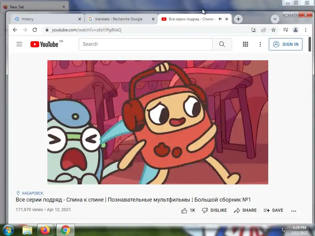The image size is (315, 236).
Task: Close the YouTube video tab
Action: pos(227,19)
